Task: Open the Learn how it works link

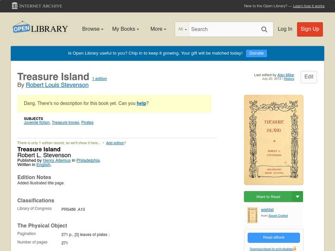Action: pyautogui.click(x=309, y=6)
